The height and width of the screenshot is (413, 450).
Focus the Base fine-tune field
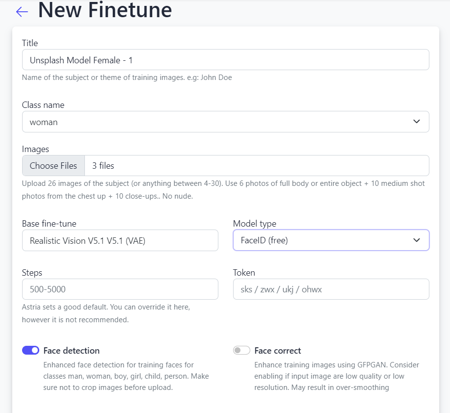(120, 240)
